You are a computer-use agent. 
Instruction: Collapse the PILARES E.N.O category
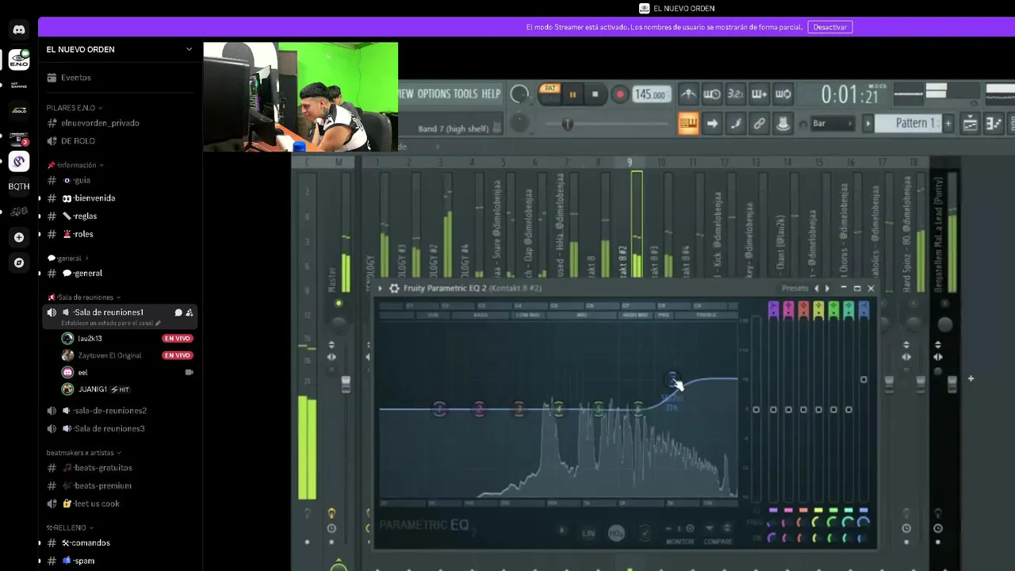(x=75, y=108)
